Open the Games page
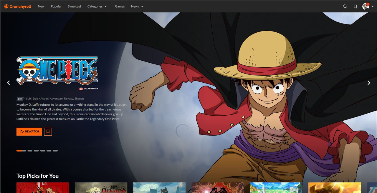 point(120,6)
